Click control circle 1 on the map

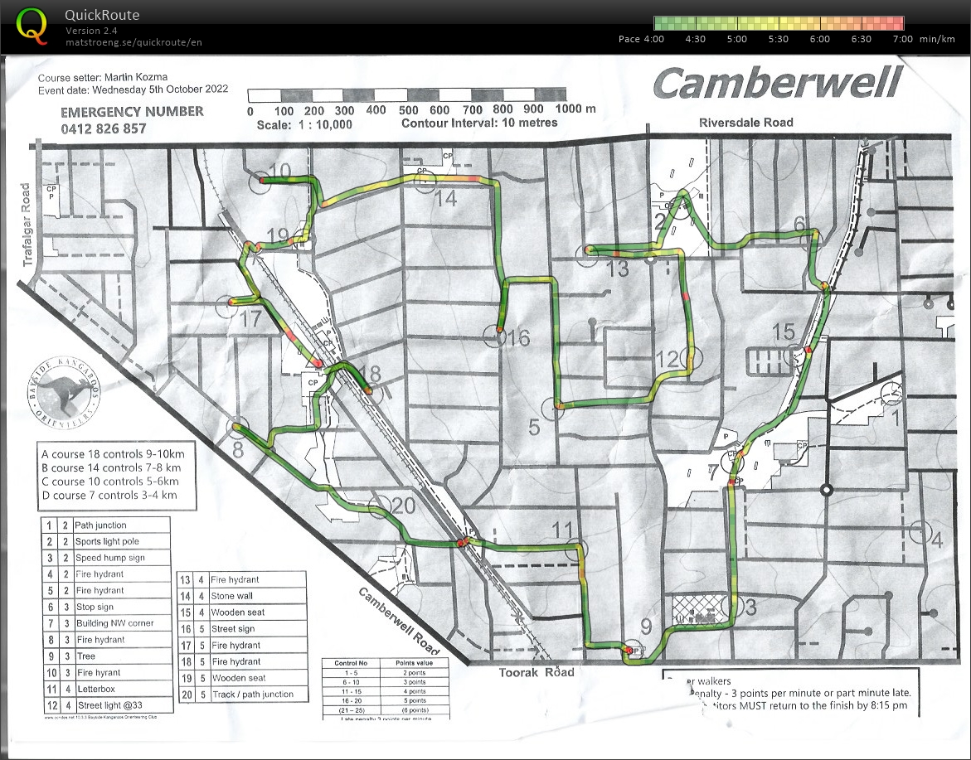891,392
